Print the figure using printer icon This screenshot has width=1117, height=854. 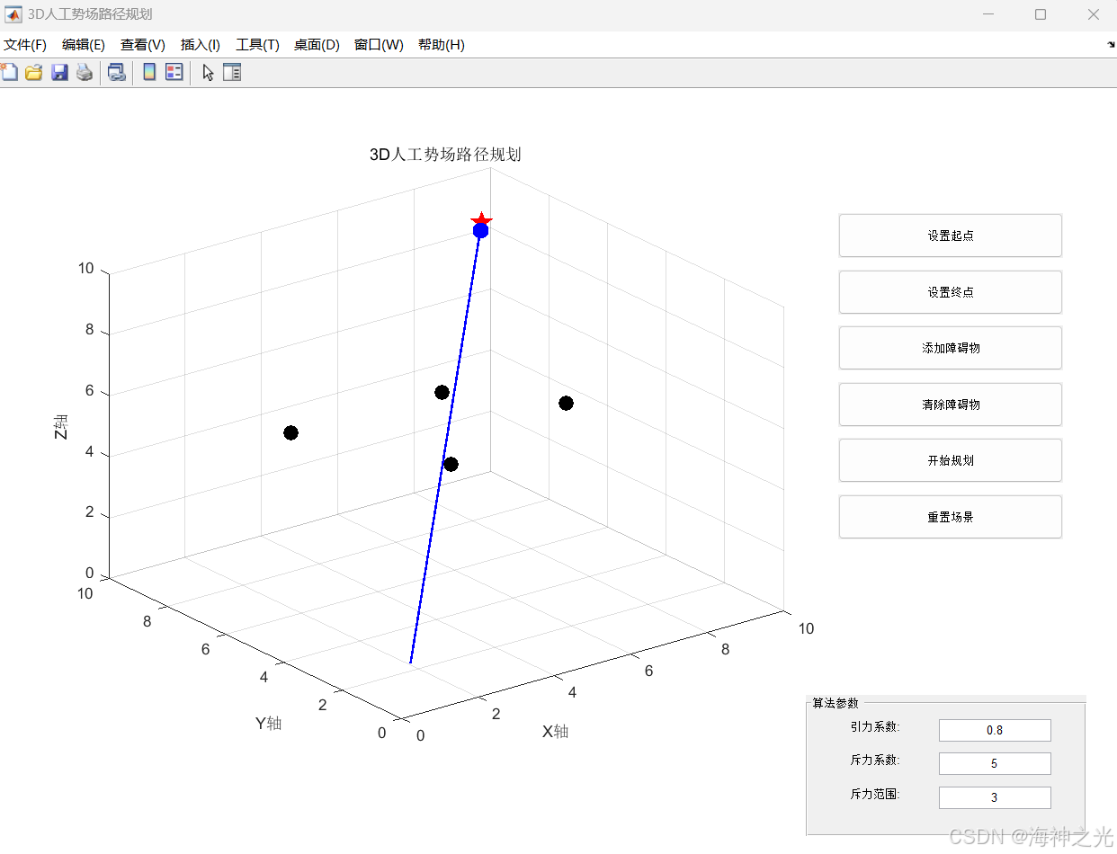tap(85, 73)
